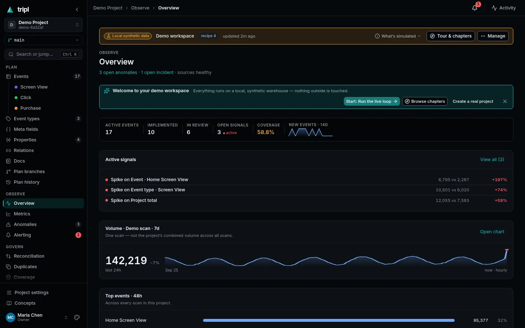525x328 pixels.
Task: Navigate to Properties
Action: pyautogui.click(x=43, y=140)
